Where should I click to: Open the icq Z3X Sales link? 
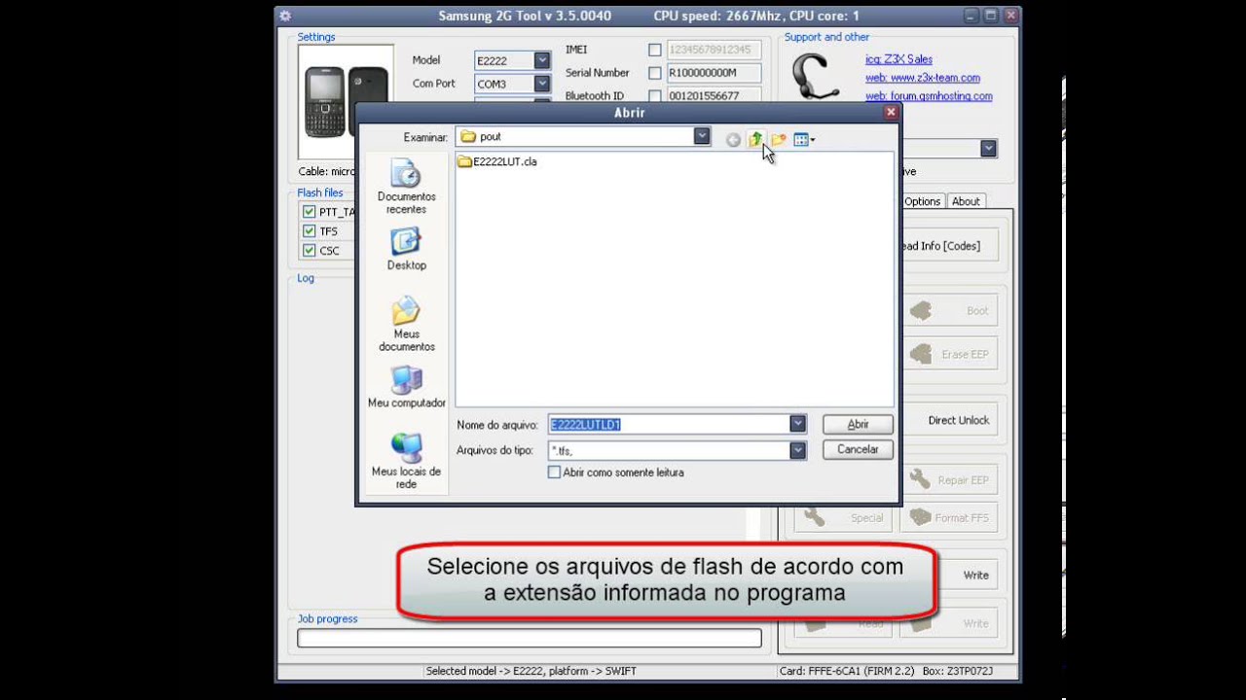[898, 59]
